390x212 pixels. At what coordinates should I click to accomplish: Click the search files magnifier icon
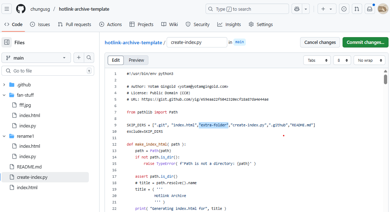89,58
